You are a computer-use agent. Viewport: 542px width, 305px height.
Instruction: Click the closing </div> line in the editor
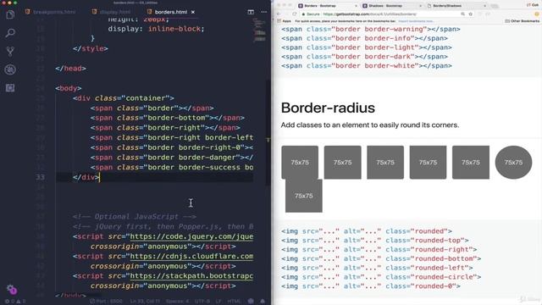point(86,177)
